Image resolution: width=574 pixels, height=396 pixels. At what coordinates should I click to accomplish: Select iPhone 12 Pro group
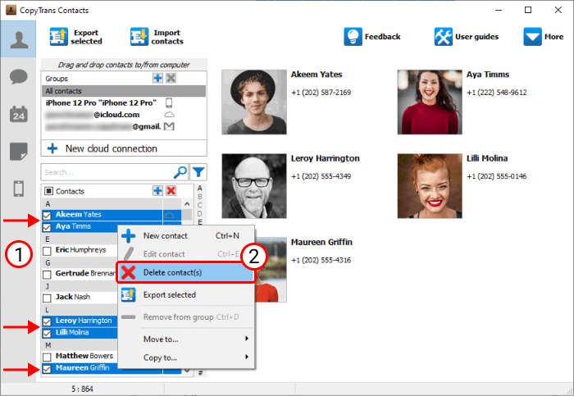124,102
